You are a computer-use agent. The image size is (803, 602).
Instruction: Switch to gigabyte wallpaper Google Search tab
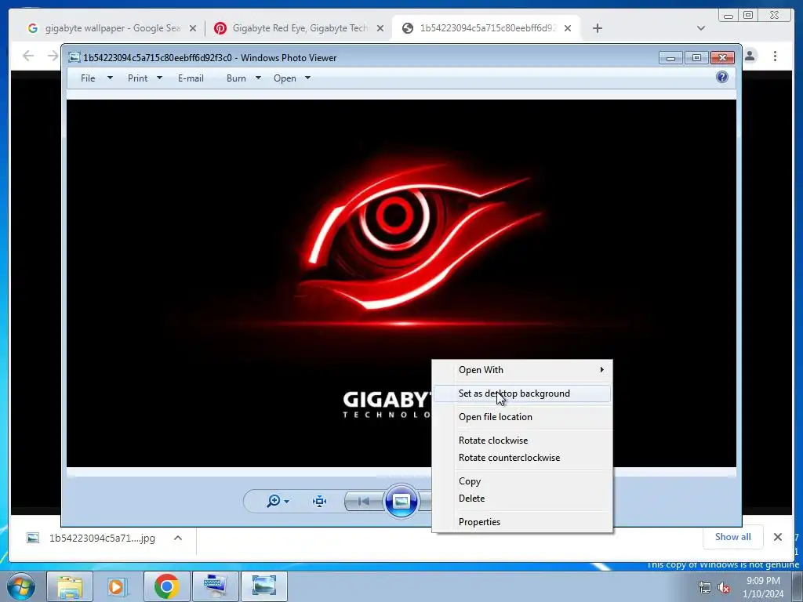[x=111, y=28]
